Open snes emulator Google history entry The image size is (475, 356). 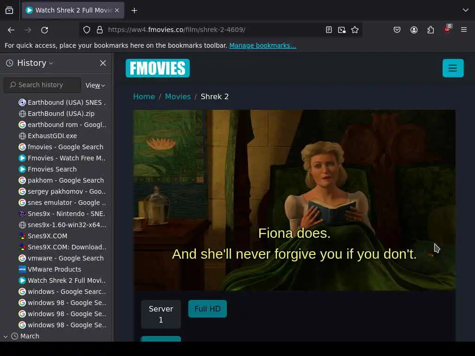coord(62,203)
